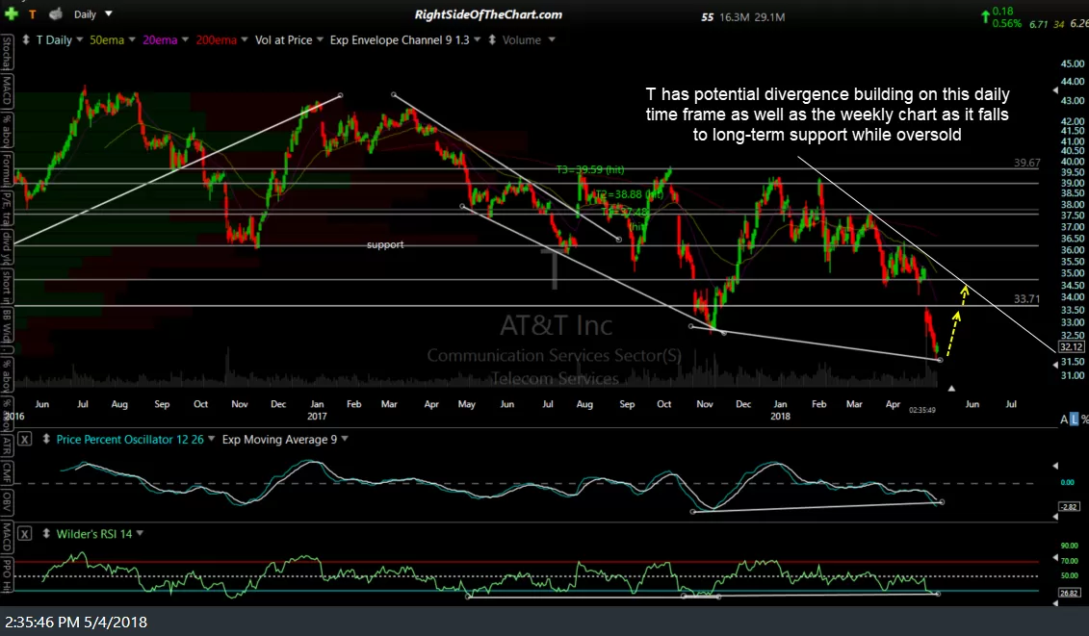The width and height of the screenshot is (1089, 636).
Task: Click the 26.82 RSI value label
Action: (1068, 593)
